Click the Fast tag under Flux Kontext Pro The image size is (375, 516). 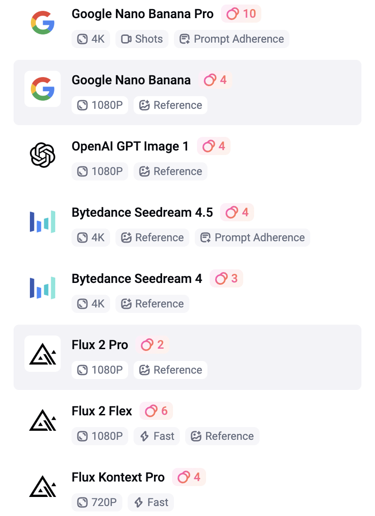[x=151, y=502]
